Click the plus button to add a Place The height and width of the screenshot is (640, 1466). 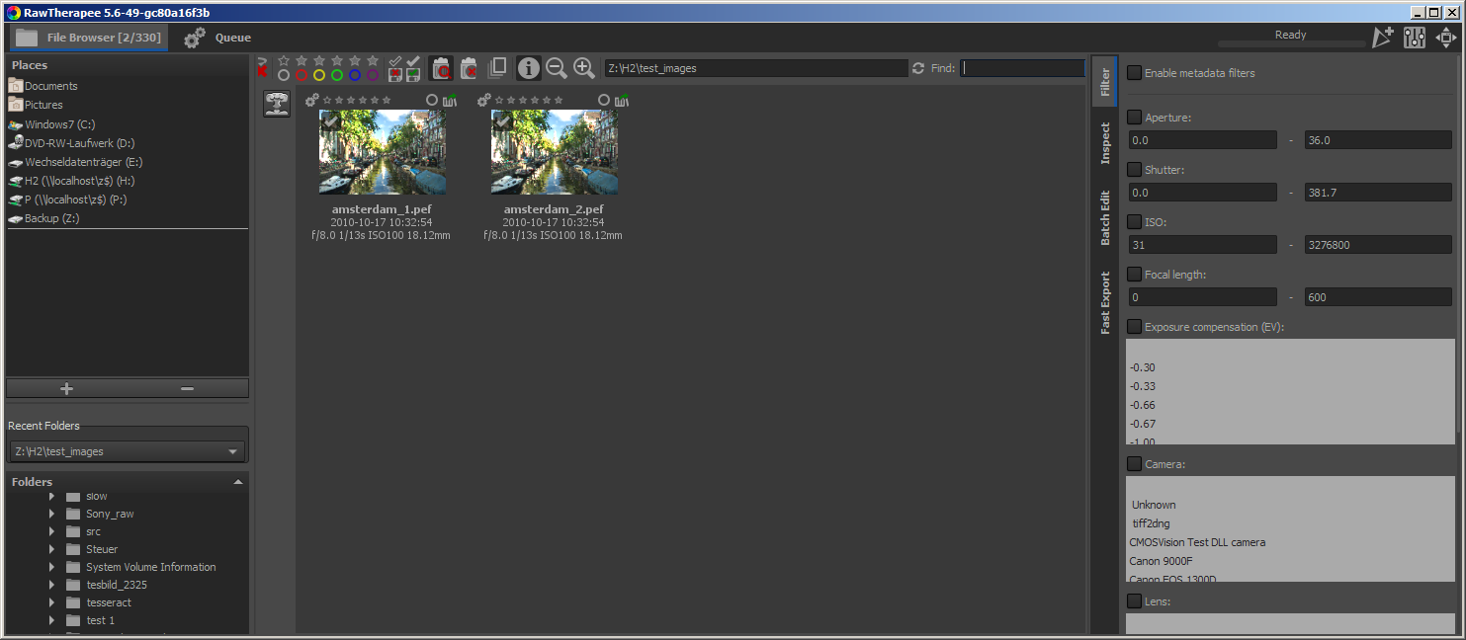pos(67,388)
